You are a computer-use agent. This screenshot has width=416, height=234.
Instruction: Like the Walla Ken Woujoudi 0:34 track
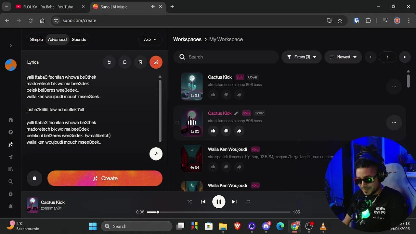tap(213, 167)
